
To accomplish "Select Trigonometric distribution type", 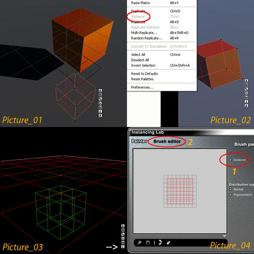I will [x=230, y=195].
